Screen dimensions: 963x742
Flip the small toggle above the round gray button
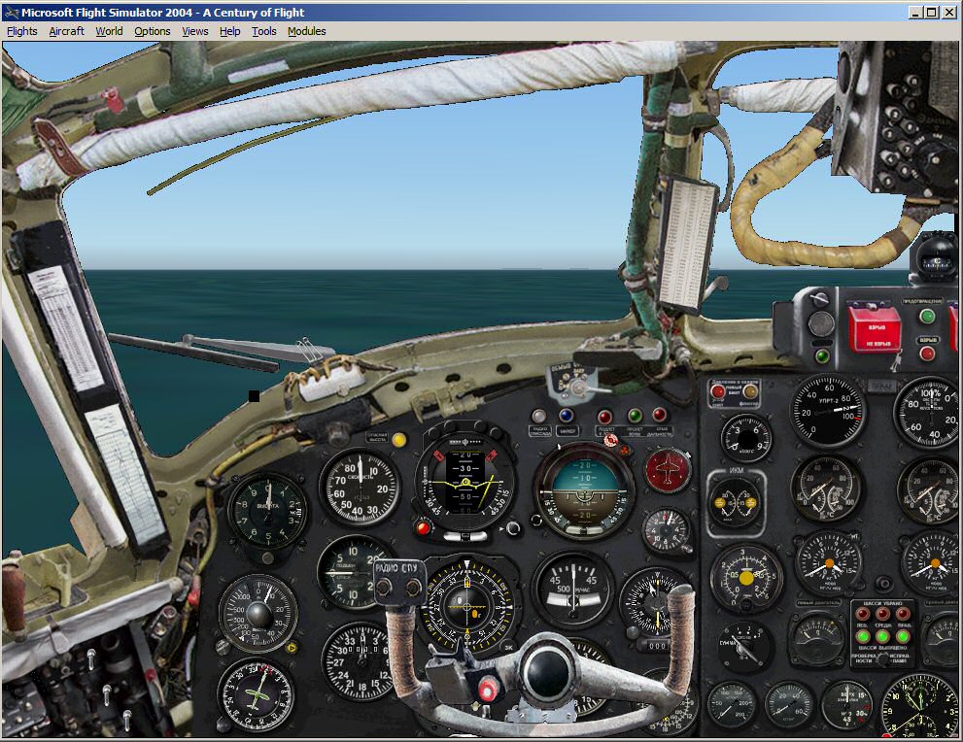pos(819,300)
